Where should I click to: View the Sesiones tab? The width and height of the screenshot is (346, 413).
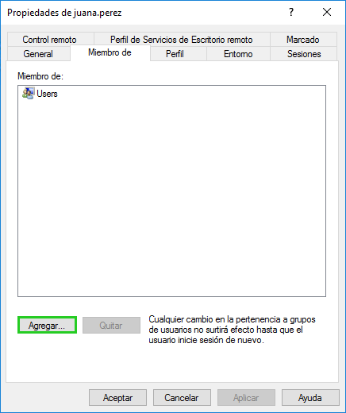tap(304, 54)
